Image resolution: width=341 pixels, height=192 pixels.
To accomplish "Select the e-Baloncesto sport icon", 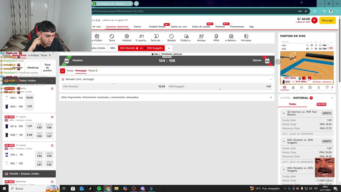I will (x=231, y=36).
